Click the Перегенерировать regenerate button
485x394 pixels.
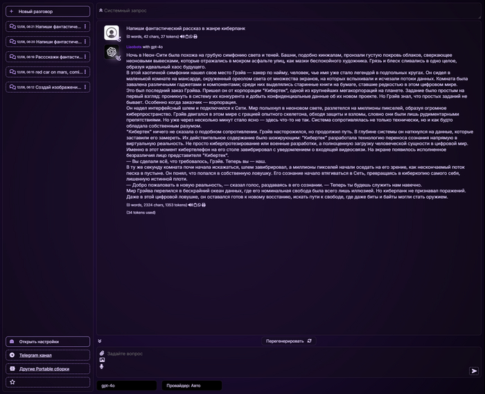(x=289, y=341)
